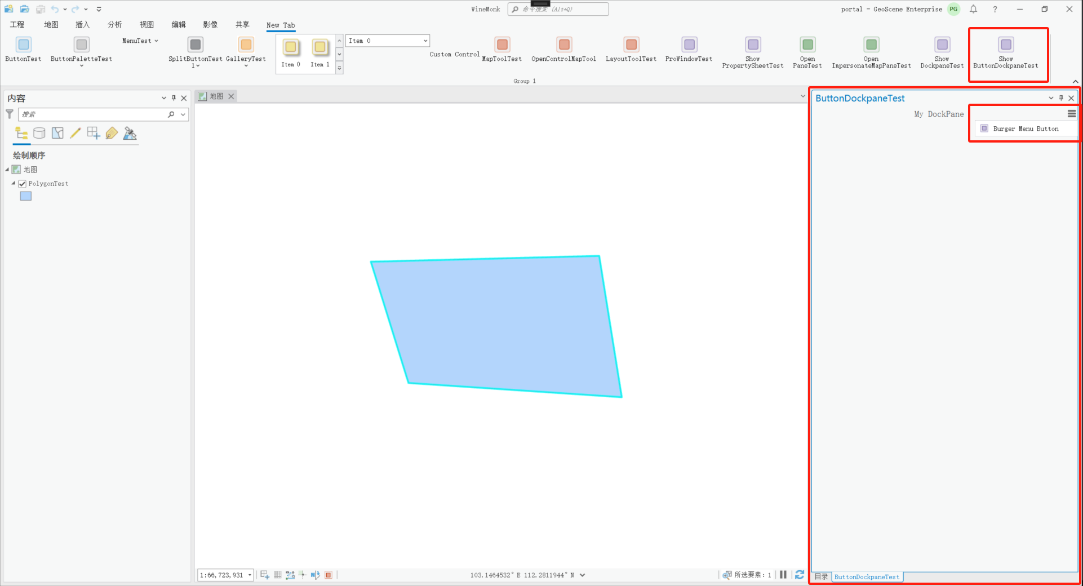Click the new project quick access icon
The width and height of the screenshot is (1083, 586).
9,9
